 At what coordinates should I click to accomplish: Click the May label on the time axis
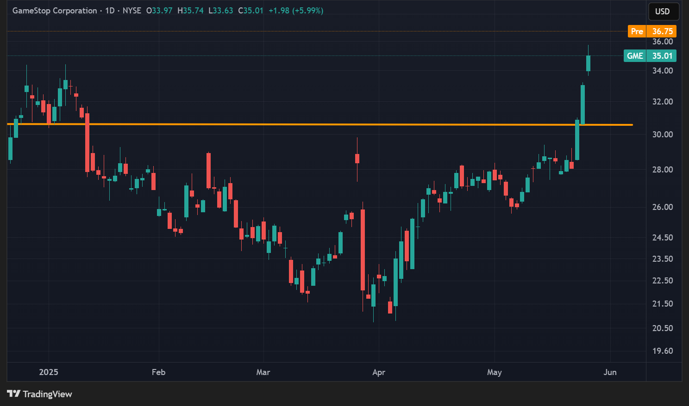point(494,372)
